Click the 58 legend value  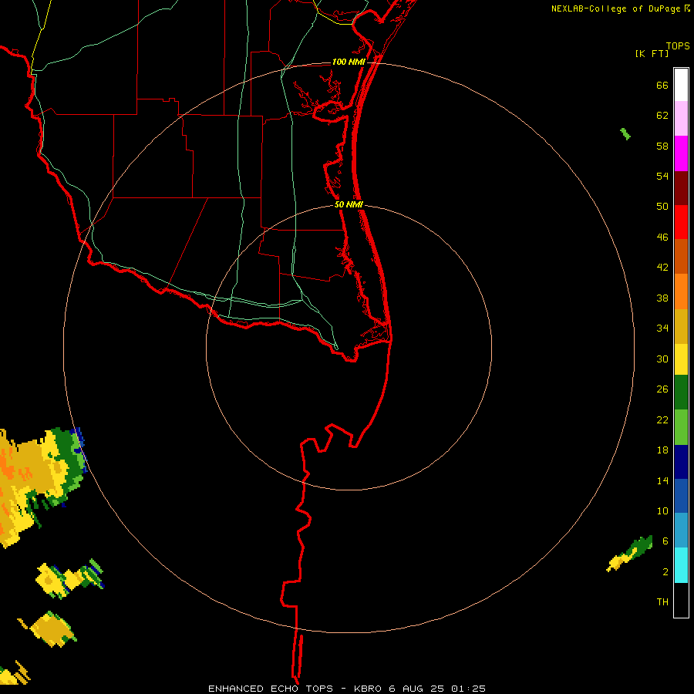[662, 146]
